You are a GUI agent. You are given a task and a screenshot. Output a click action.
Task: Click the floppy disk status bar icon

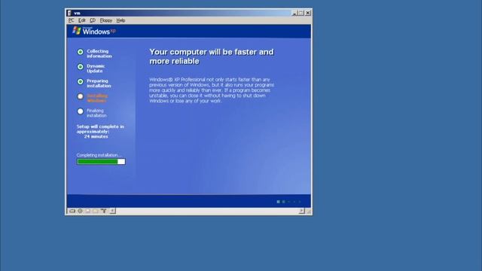88,211
